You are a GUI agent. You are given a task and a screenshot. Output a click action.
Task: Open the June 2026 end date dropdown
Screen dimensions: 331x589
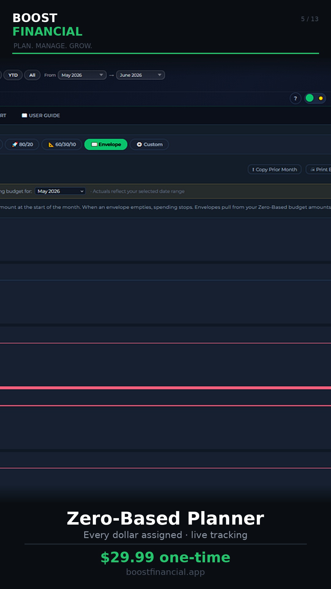tap(140, 75)
